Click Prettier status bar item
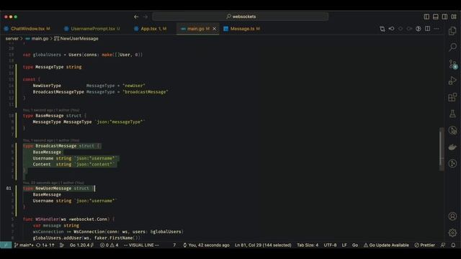Screen dimensions: 461x259 (x=424, y=245)
